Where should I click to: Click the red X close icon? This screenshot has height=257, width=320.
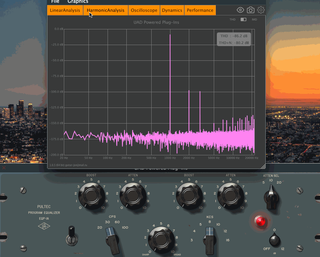click(x=4, y=168)
